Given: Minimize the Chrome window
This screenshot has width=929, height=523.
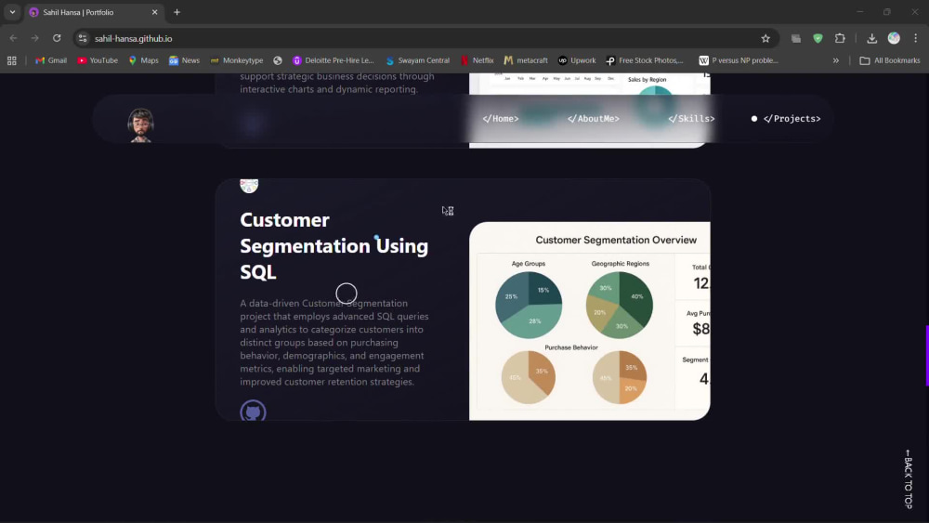Looking at the screenshot, I should click(859, 12).
